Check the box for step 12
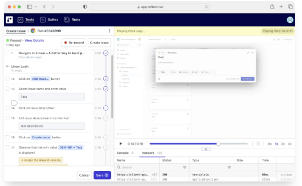This screenshot has height=186, width=302. pos(8,79)
